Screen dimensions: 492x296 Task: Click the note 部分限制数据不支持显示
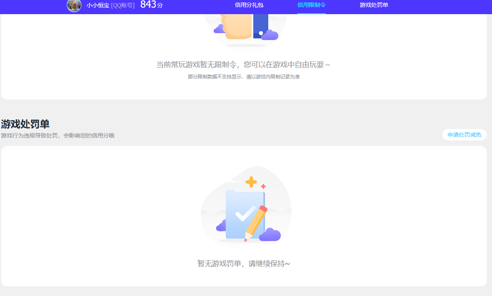244,76
